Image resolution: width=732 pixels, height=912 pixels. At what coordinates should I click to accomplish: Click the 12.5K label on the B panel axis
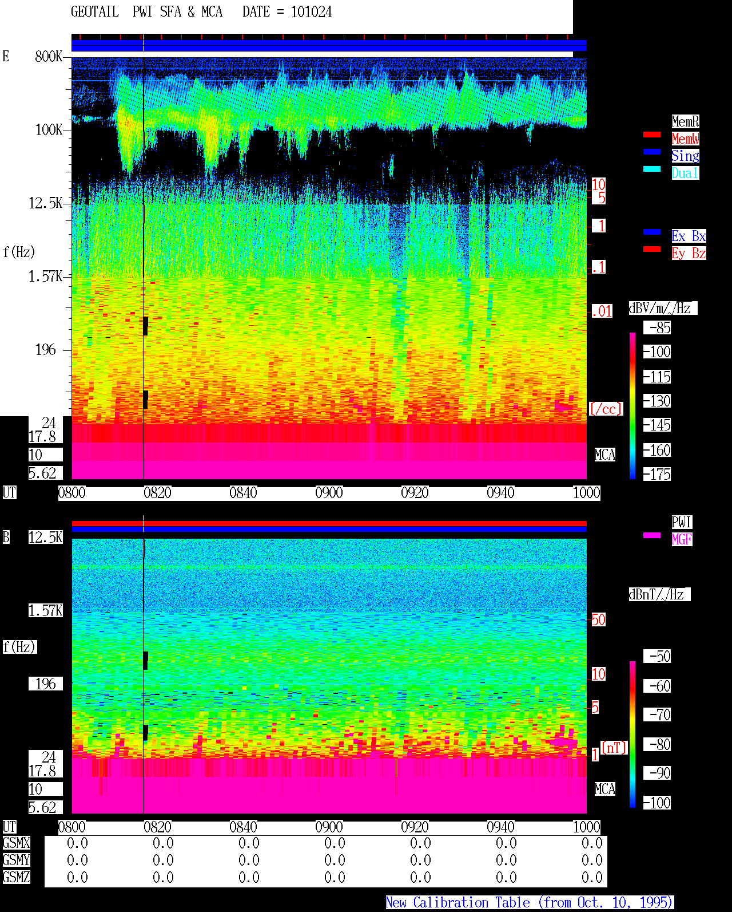(x=46, y=537)
